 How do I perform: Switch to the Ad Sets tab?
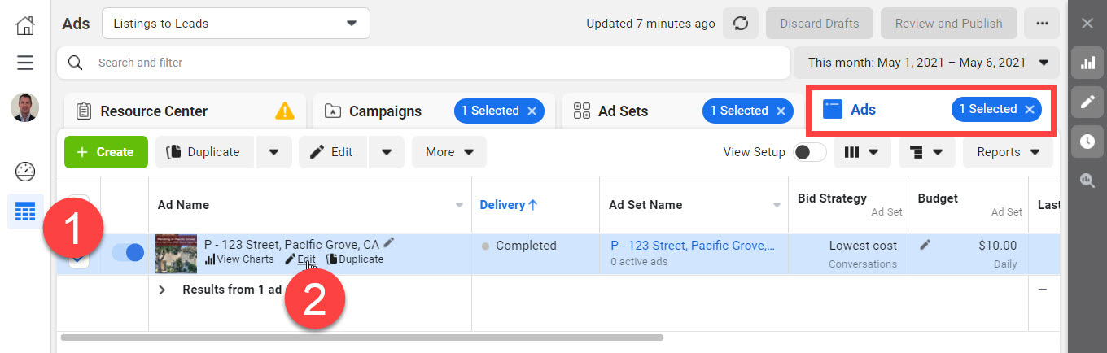click(x=623, y=111)
